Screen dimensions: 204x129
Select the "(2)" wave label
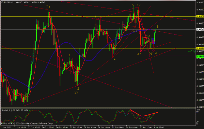pyautogui.click(x=76, y=93)
